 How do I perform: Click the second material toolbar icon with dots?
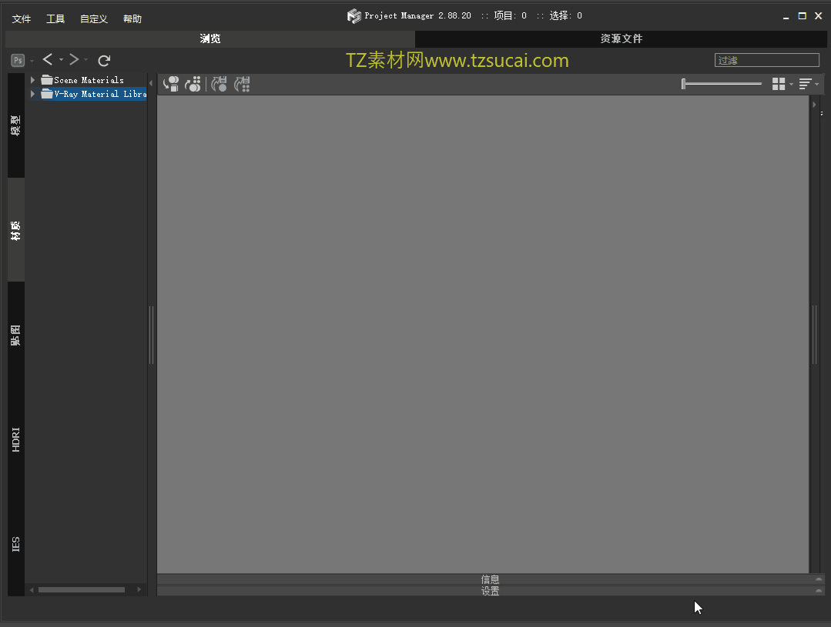[193, 84]
